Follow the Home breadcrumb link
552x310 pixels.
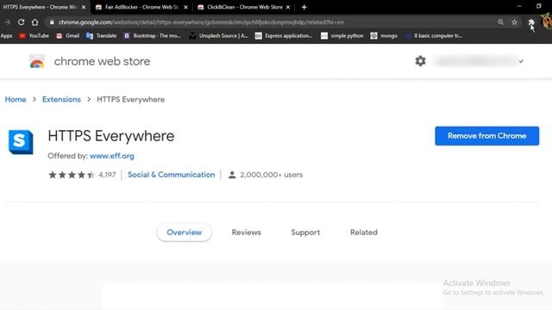(16, 100)
